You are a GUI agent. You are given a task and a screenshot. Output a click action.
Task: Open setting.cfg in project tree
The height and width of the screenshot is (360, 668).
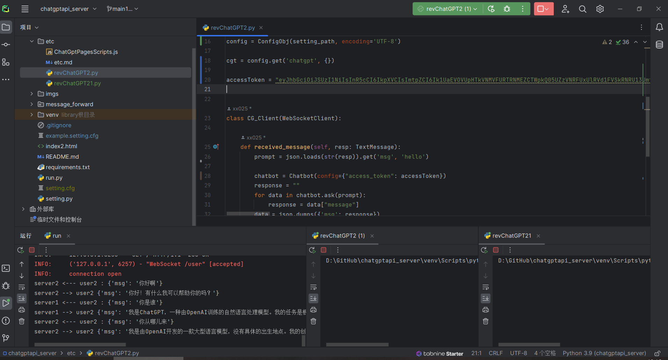point(60,188)
